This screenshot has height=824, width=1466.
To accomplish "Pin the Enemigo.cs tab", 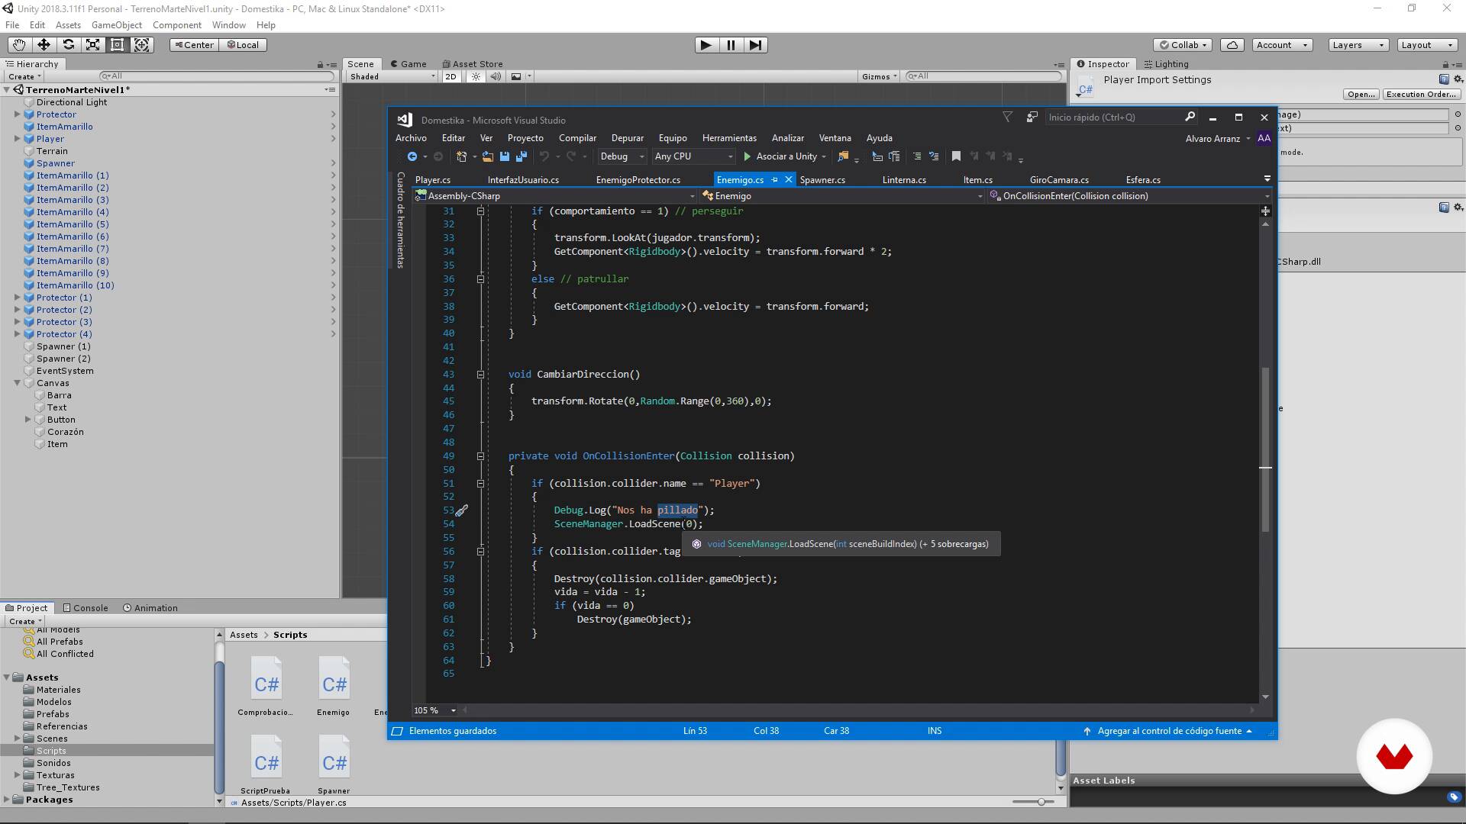I will click(x=774, y=180).
